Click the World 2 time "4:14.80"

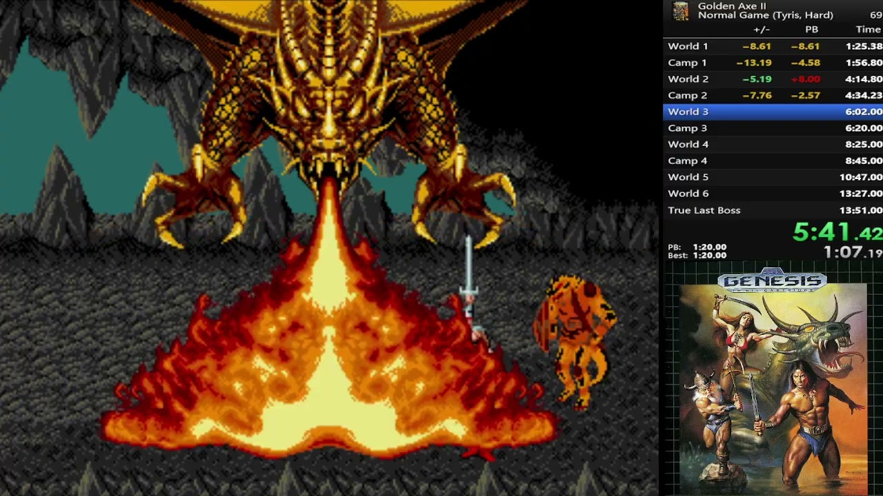point(864,79)
